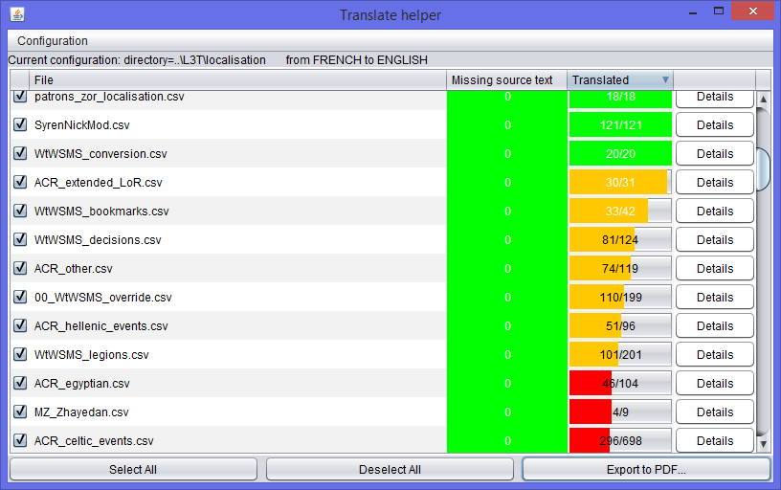Sort table by File column header
The height and width of the screenshot is (490, 781).
(237, 80)
